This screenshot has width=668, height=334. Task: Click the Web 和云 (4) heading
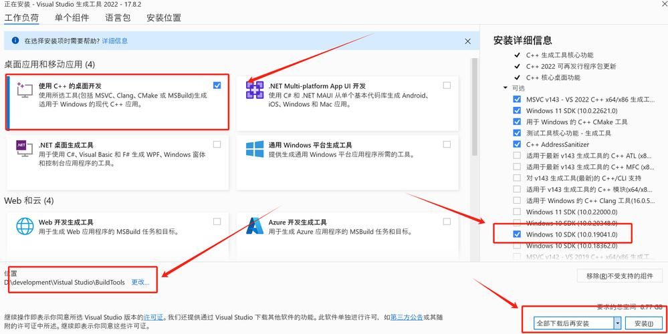point(29,200)
